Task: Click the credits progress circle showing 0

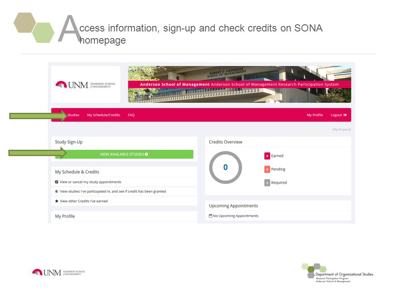Action: click(225, 167)
